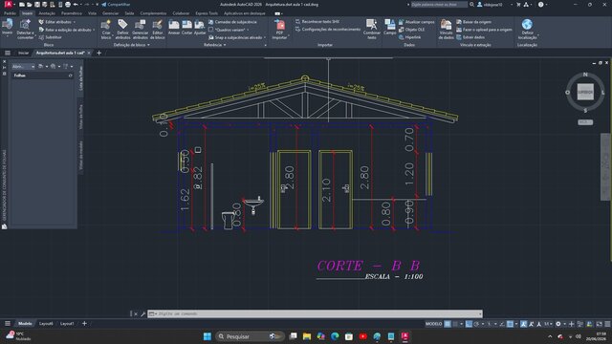This screenshot has width=612, height=344.
Task: Expand quick access toolbar customize arrow
Action: (x=98, y=4)
